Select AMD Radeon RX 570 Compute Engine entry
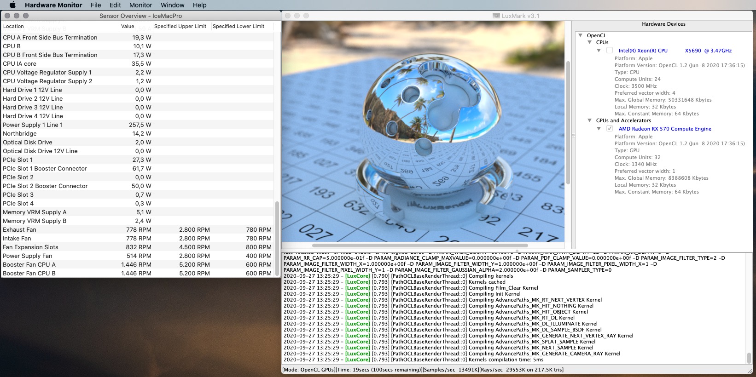The image size is (756, 377). point(665,129)
